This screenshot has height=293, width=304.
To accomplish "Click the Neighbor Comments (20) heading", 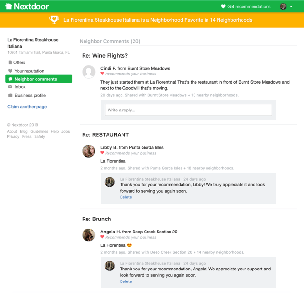I will click(x=110, y=41).
